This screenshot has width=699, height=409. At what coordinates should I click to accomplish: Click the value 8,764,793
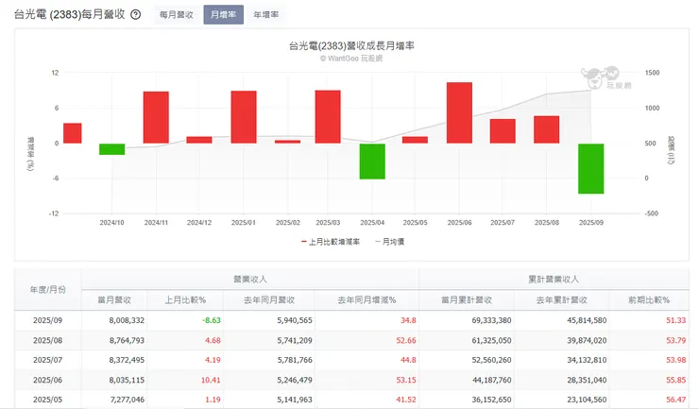pyautogui.click(x=127, y=340)
